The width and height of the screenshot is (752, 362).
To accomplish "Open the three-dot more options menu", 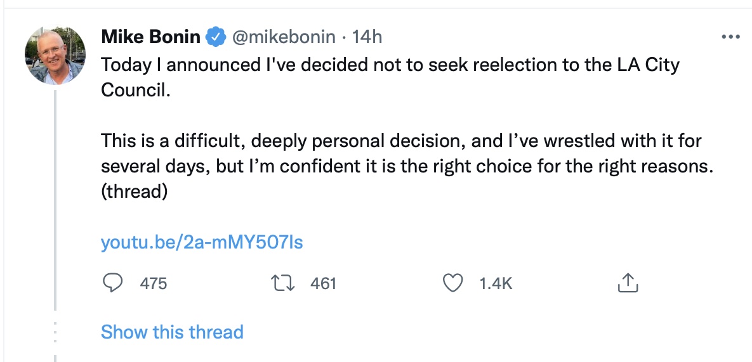I will pyautogui.click(x=731, y=37).
